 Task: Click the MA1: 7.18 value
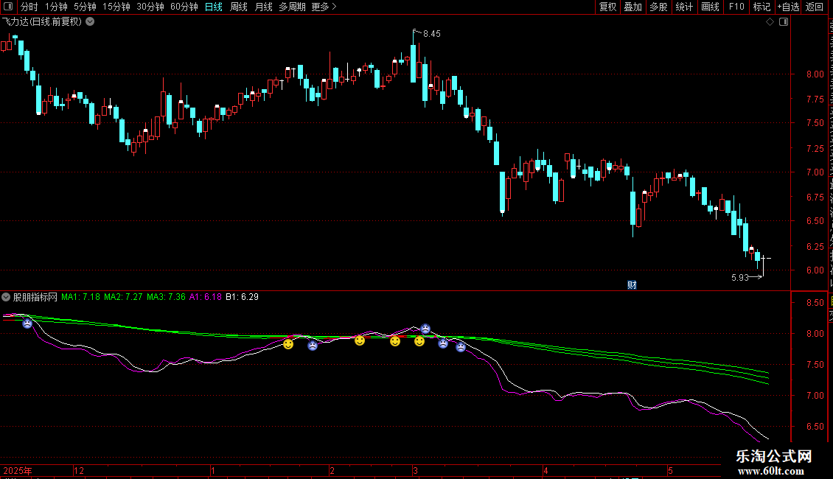coord(81,297)
